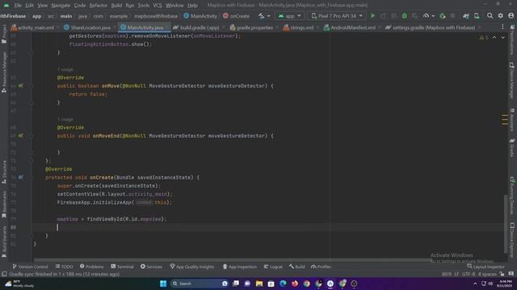The height and width of the screenshot is (290, 517).
Task: Click the cursor position 80:9 in the status bar
Action: tap(447, 274)
